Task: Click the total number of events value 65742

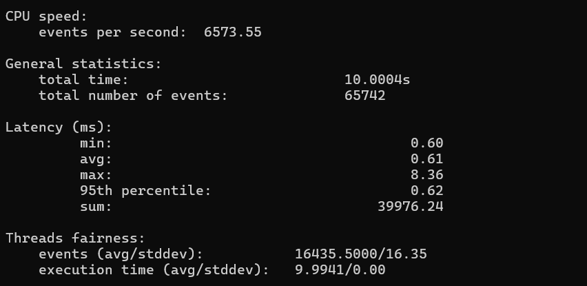Action: point(364,95)
